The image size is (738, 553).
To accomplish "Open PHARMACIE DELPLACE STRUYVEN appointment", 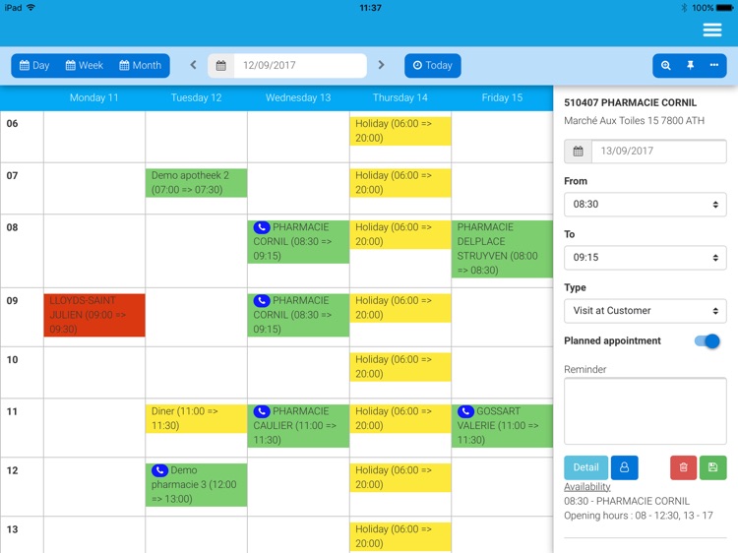I will pyautogui.click(x=502, y=249).
